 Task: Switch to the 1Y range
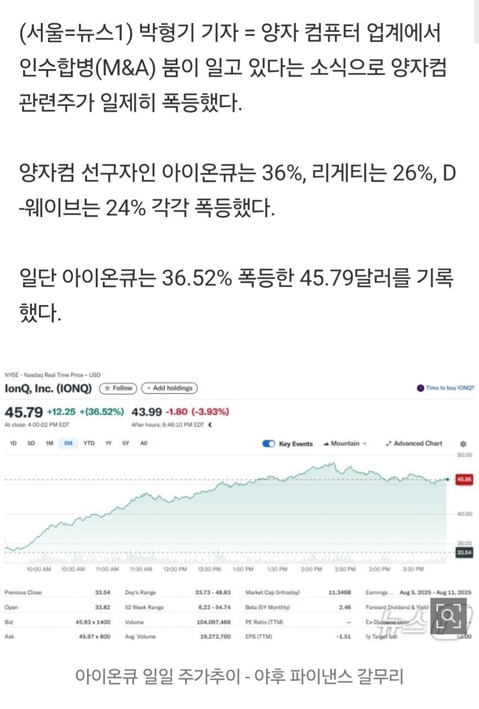click(x=108, y=443)
